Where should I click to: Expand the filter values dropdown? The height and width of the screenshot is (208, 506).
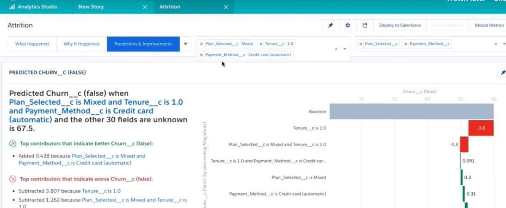coord(345,49)
